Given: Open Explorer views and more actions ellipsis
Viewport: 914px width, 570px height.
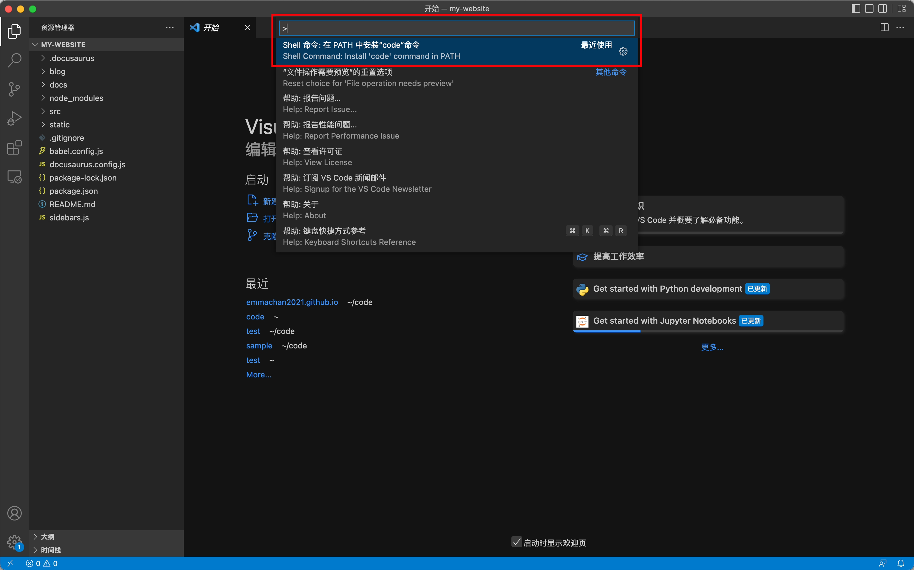Looking at the screenshot, I should coord(170,27).
